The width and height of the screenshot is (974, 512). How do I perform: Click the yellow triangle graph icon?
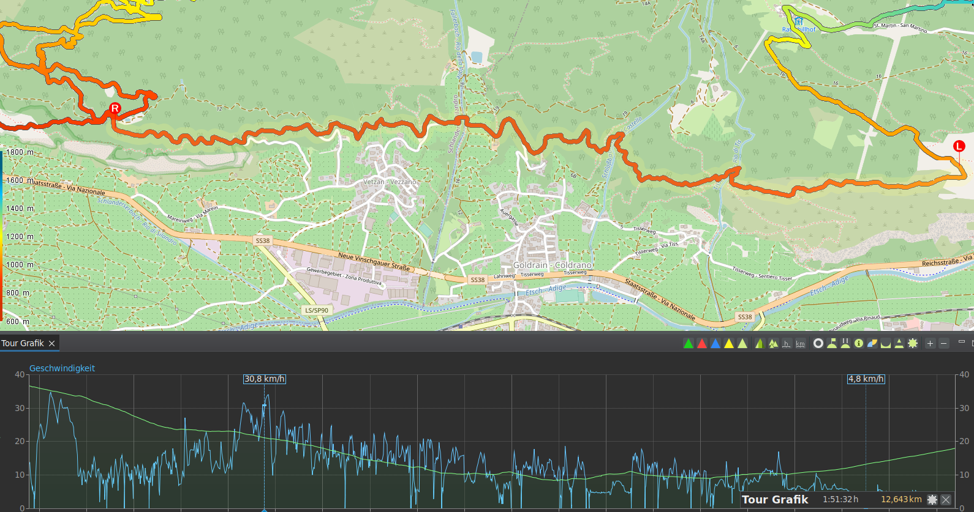(729, 344)
